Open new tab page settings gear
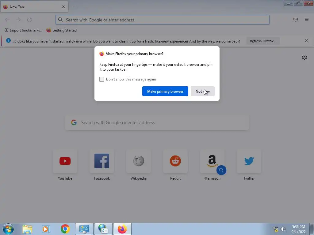 (x=304, y=57)
